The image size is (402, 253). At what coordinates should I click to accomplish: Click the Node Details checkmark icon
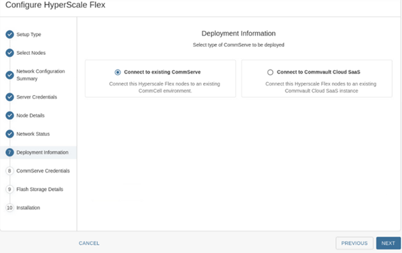[x=10, y=116]
